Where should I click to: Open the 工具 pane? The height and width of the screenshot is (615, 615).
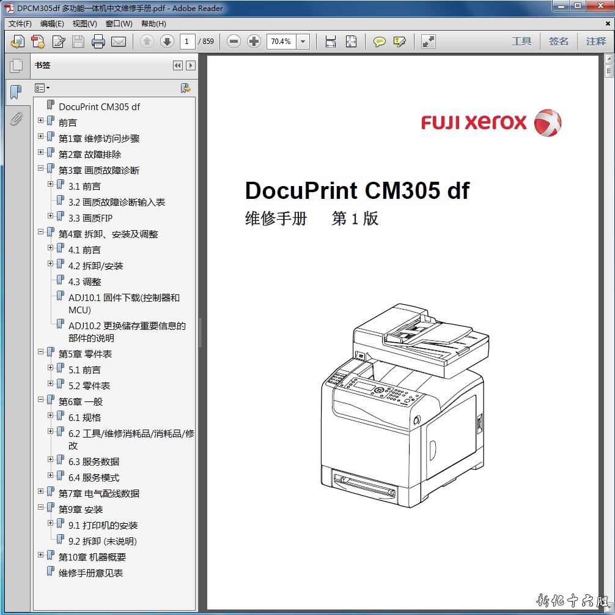pos(521,42)
